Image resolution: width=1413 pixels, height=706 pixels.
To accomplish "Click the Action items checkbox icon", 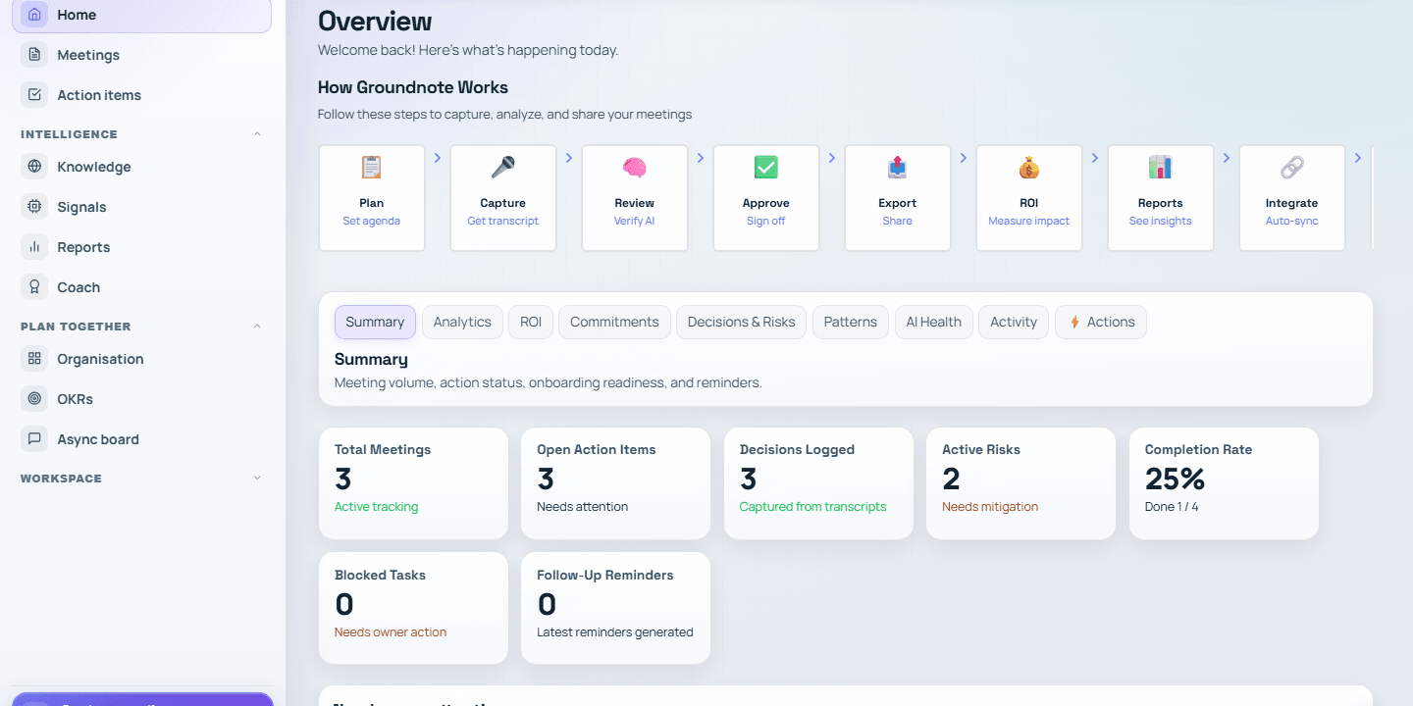I will [34, 95].
